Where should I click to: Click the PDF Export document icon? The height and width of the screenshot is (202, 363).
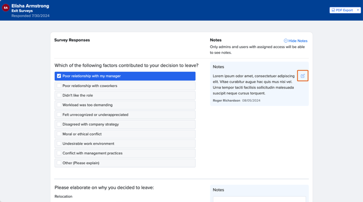333,10
